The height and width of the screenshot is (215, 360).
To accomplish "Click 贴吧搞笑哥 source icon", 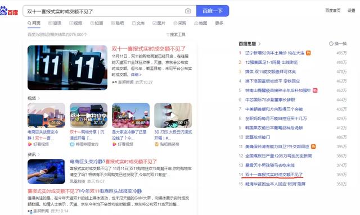I will tap(156, 144).
